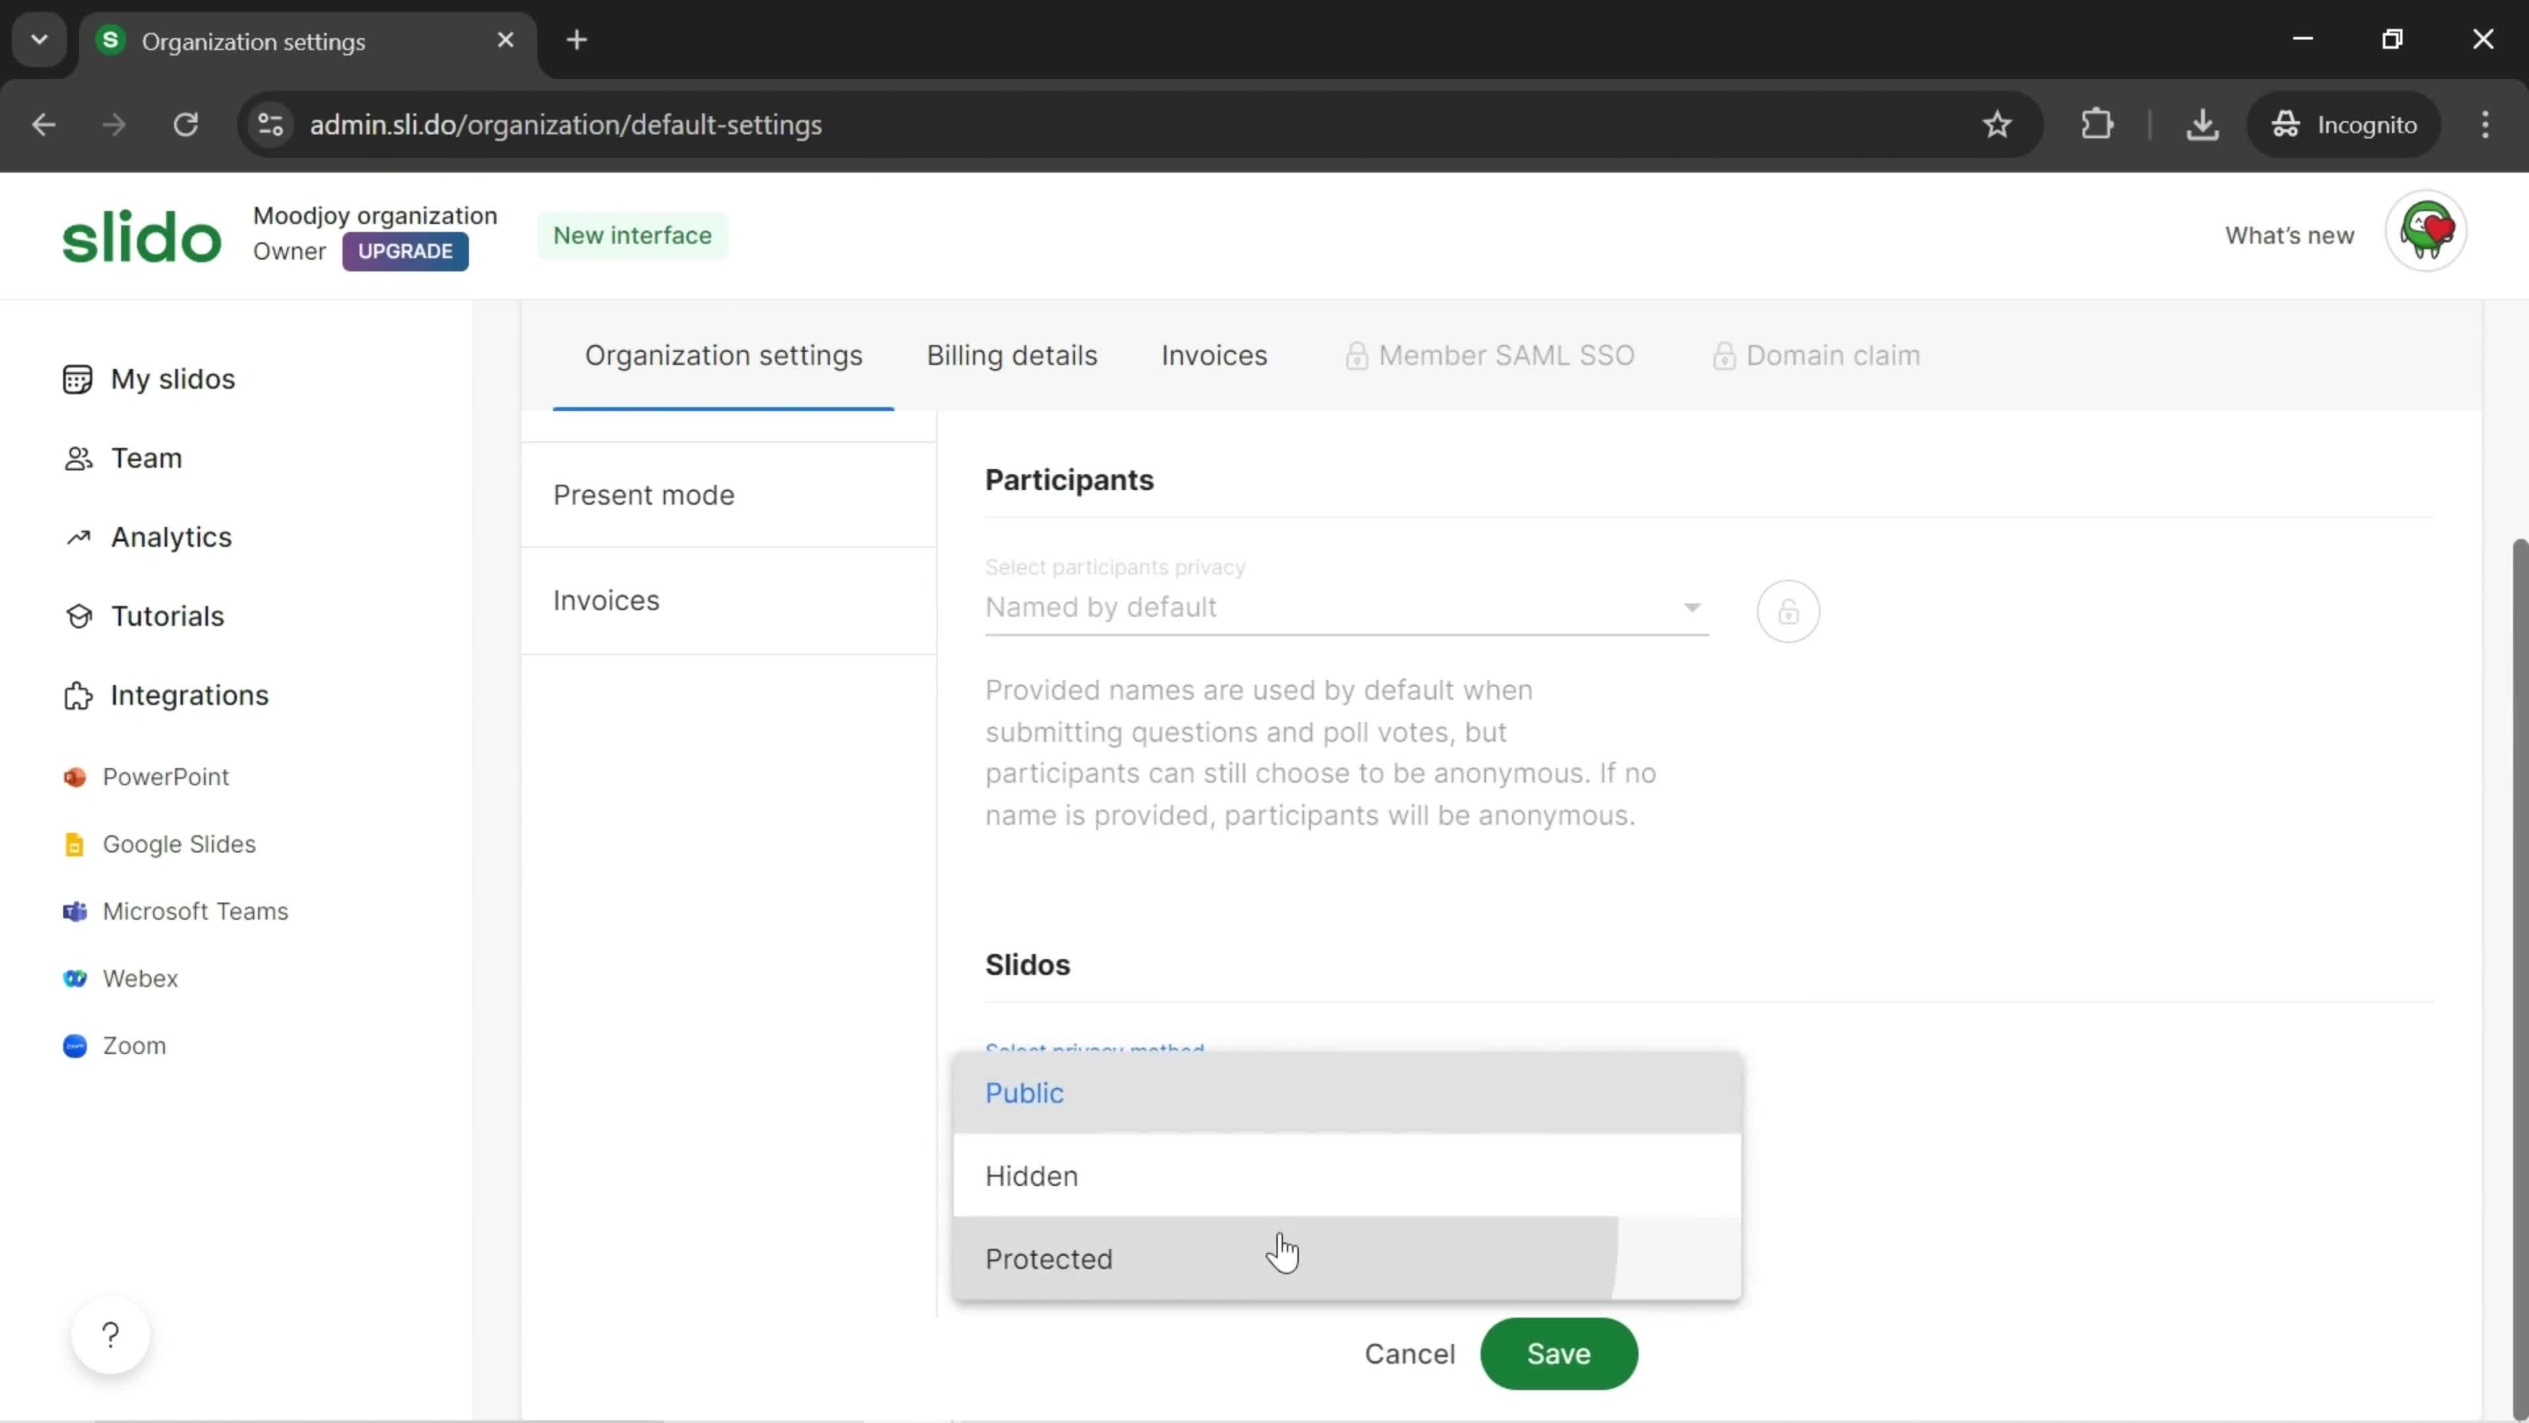The width and height of the screenshot is (2529, 1423).
Task: Open My slidos section
Action: point(172,377)
